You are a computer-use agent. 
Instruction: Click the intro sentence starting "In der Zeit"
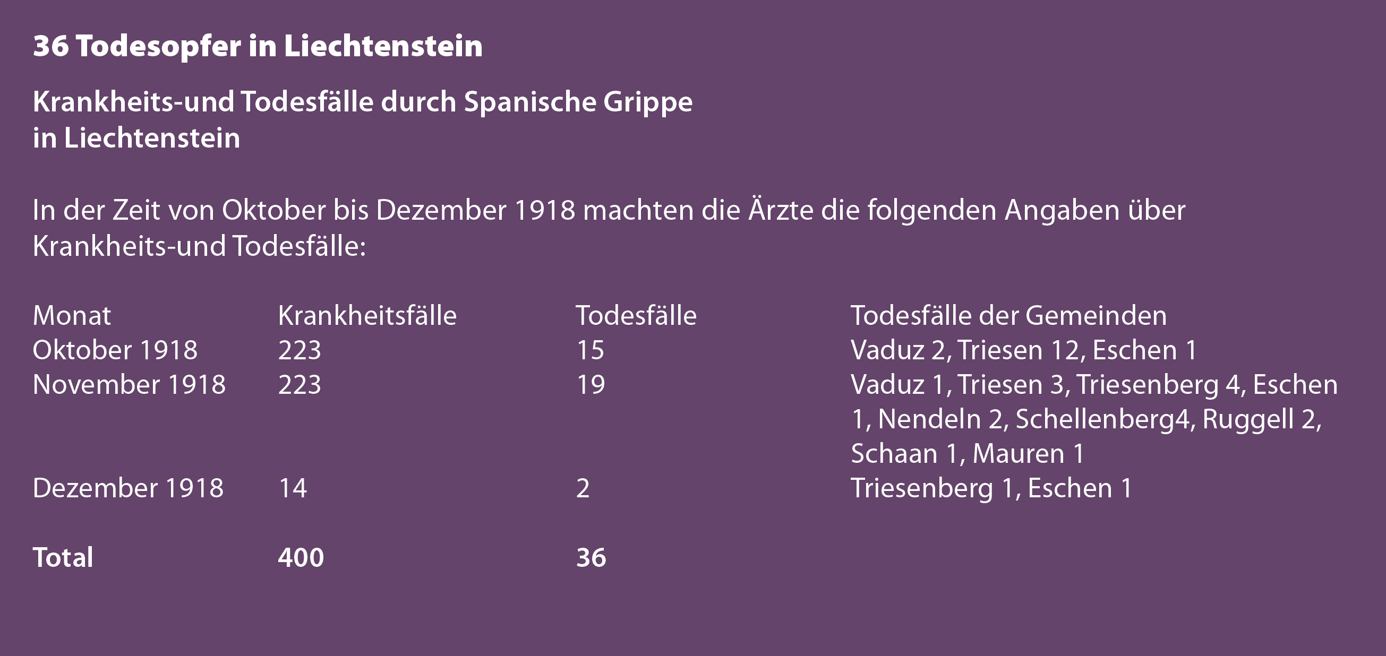(608, 228)
